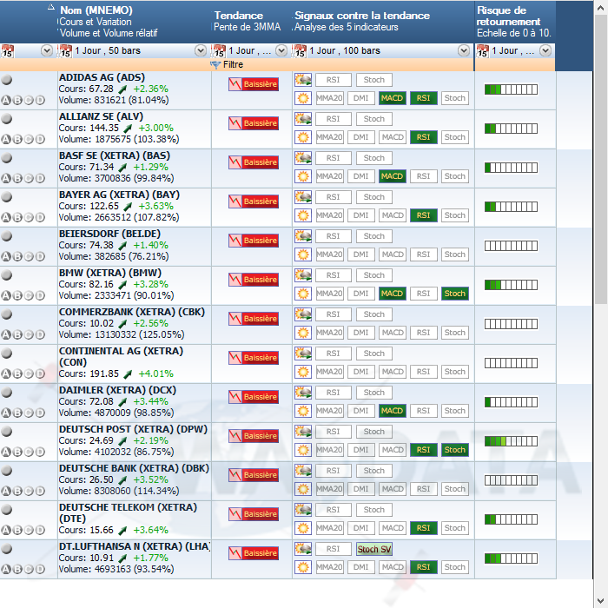Viewport: 608px width, 608px height.
Task: Click the cloudy weather icon in DAIMLER row
Action: 303,393
